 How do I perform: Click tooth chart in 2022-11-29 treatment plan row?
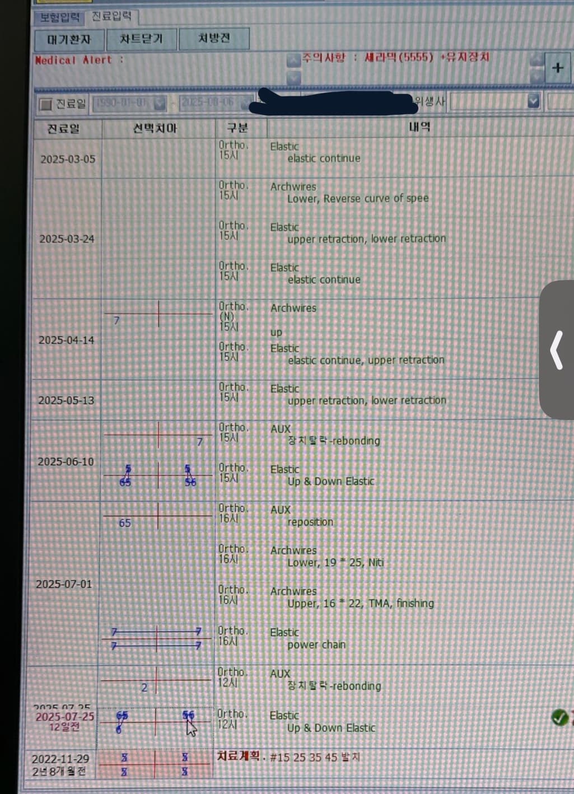pos(155,764)
